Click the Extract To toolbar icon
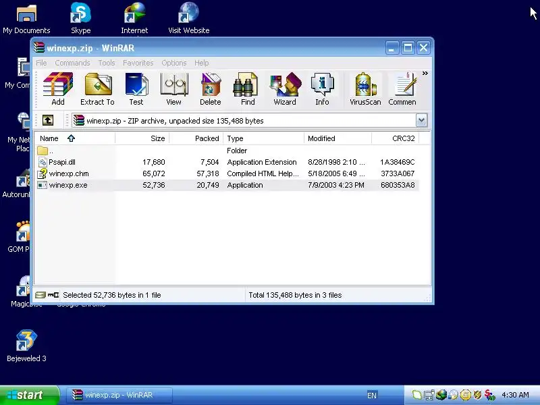 click(x=97, y=89)
